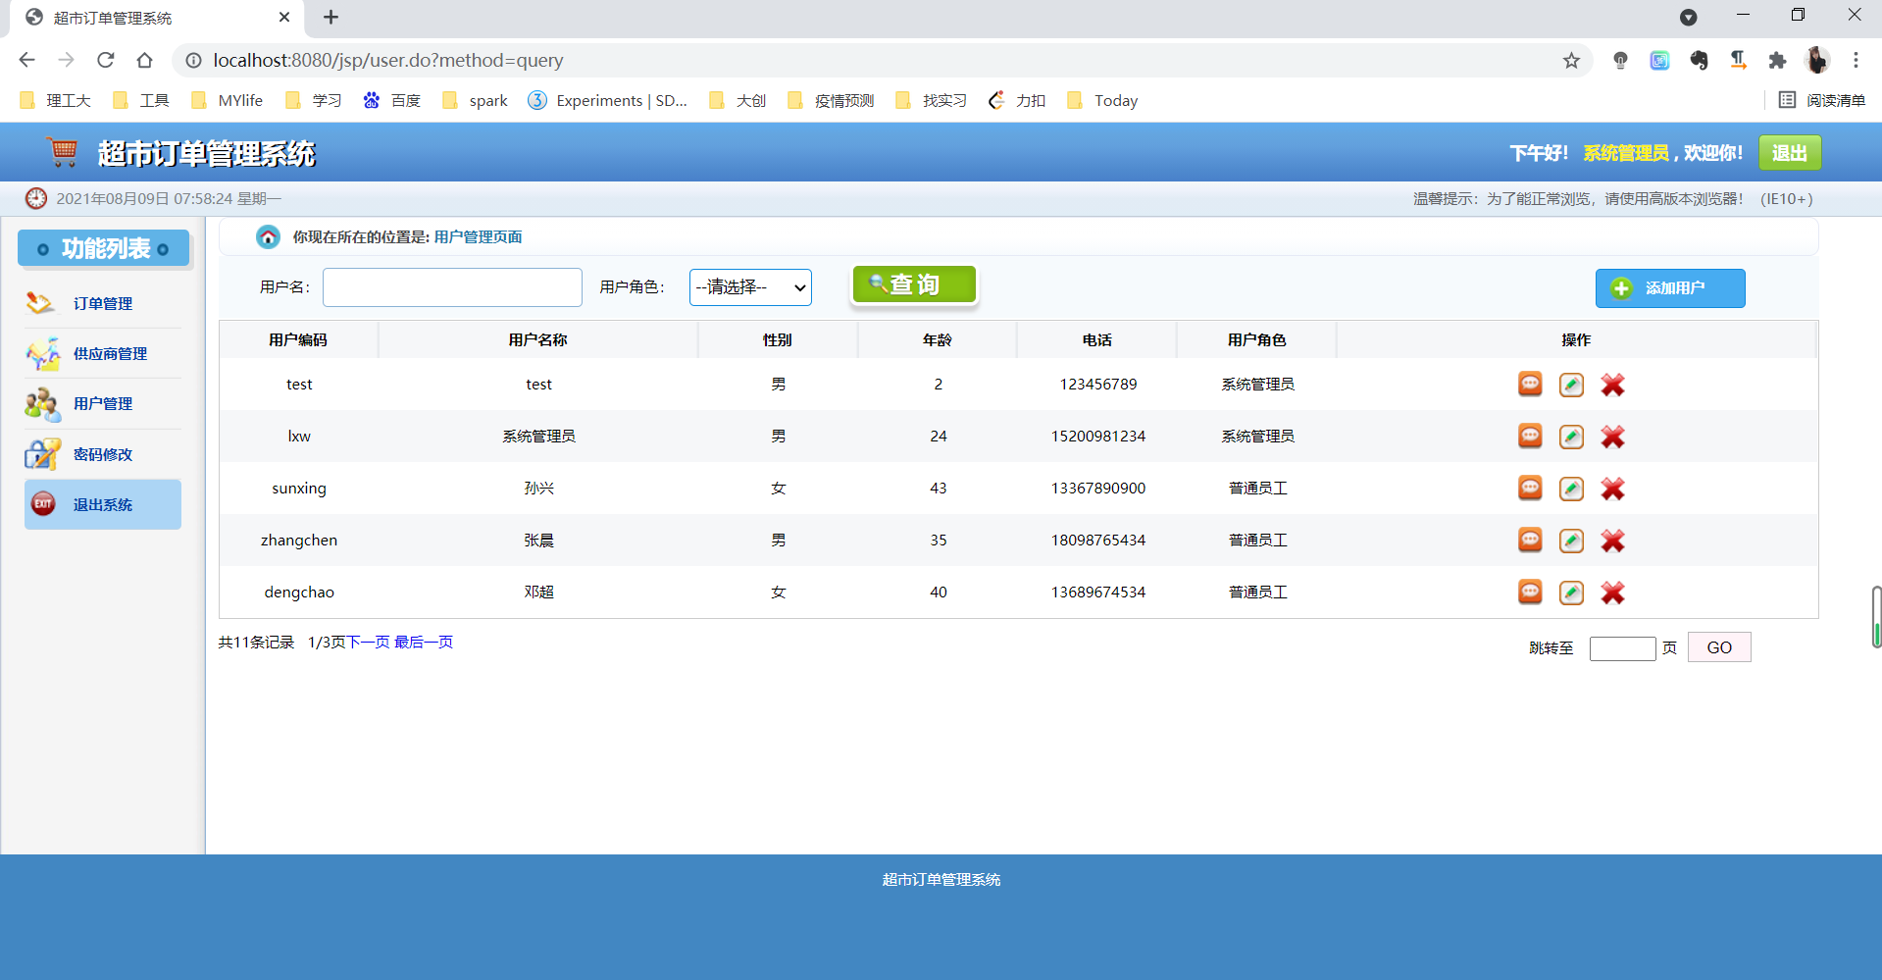Image resolution: width=1882 pixels, height=980 pixels.
Task: Go back to previous page
Action: point(26,60)
